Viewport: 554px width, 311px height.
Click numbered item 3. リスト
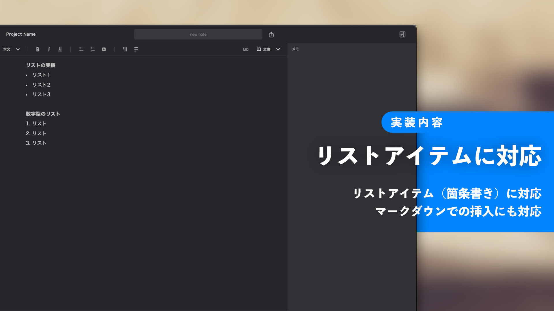pos(36,143)
